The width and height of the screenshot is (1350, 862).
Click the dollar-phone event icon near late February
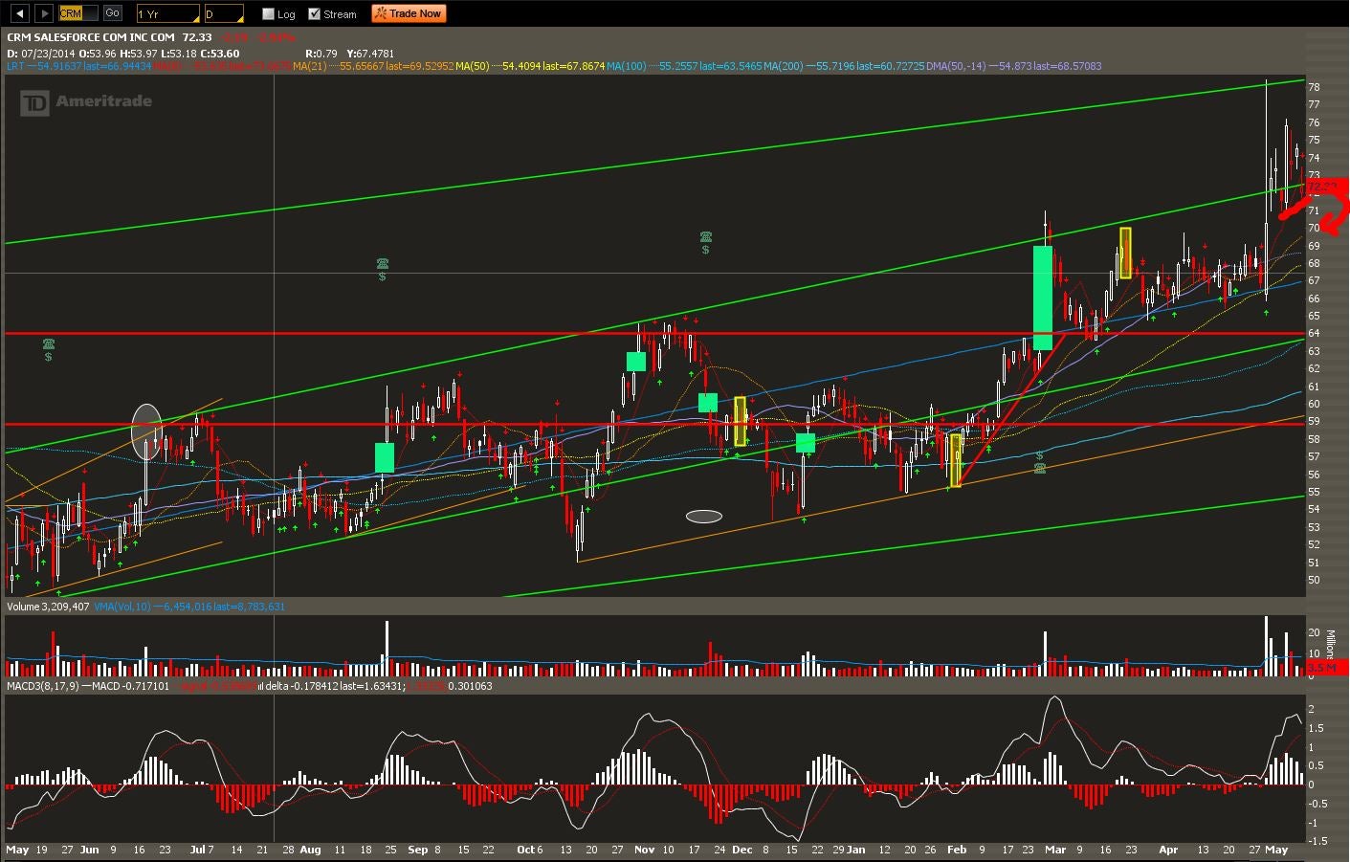[x=1039, y=462]
